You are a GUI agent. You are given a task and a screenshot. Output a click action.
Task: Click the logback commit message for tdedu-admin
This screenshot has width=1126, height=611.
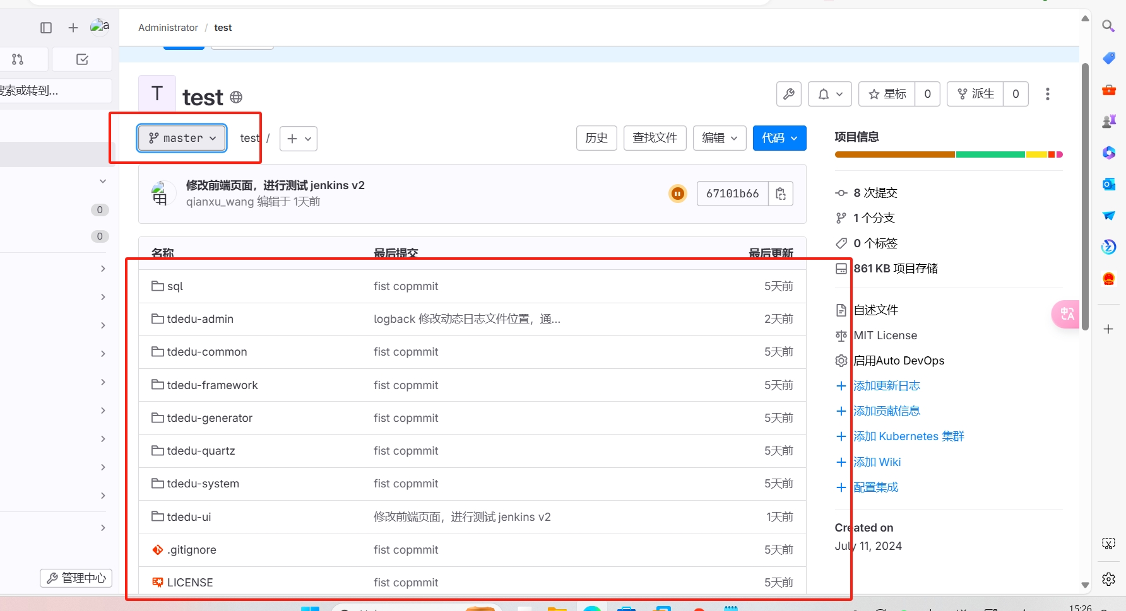tap(467, 319)
